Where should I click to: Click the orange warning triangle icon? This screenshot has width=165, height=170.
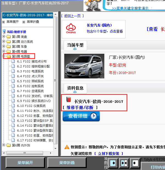67,147
